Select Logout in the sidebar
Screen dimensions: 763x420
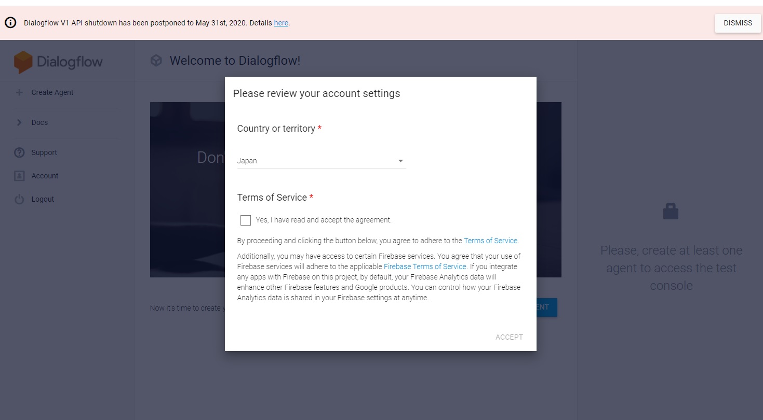tap(43, 199)
